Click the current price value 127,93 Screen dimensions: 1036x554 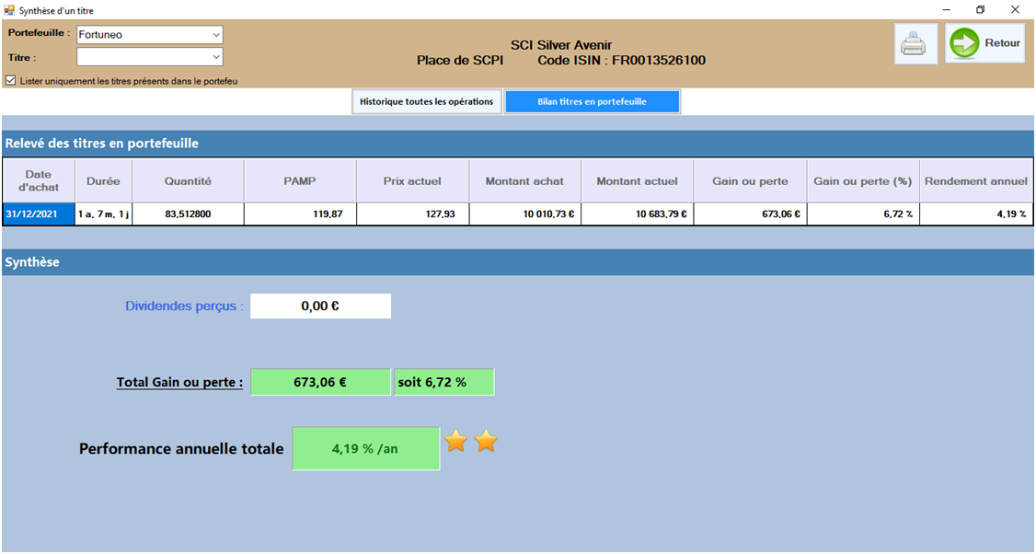click(412, 214)
